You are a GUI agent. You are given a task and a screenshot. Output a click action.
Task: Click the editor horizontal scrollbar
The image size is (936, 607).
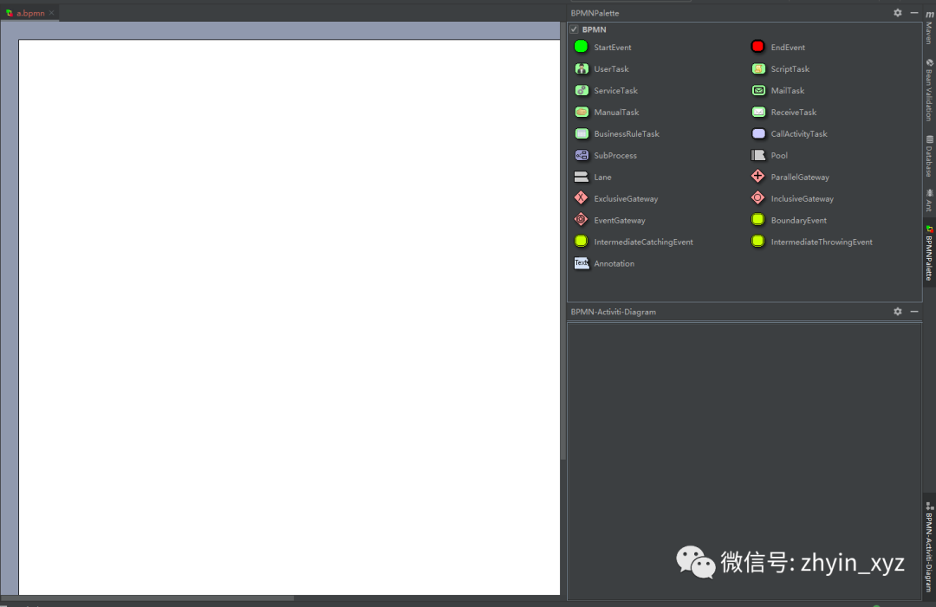(148, 597)
